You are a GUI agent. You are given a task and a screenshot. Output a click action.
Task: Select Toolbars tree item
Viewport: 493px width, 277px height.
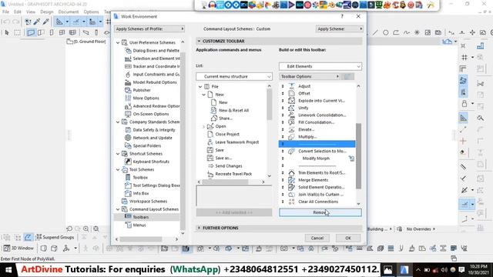[137, 217]
